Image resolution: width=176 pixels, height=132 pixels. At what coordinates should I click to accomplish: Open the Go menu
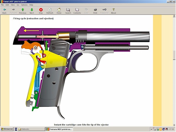click(x=18, y=5)
